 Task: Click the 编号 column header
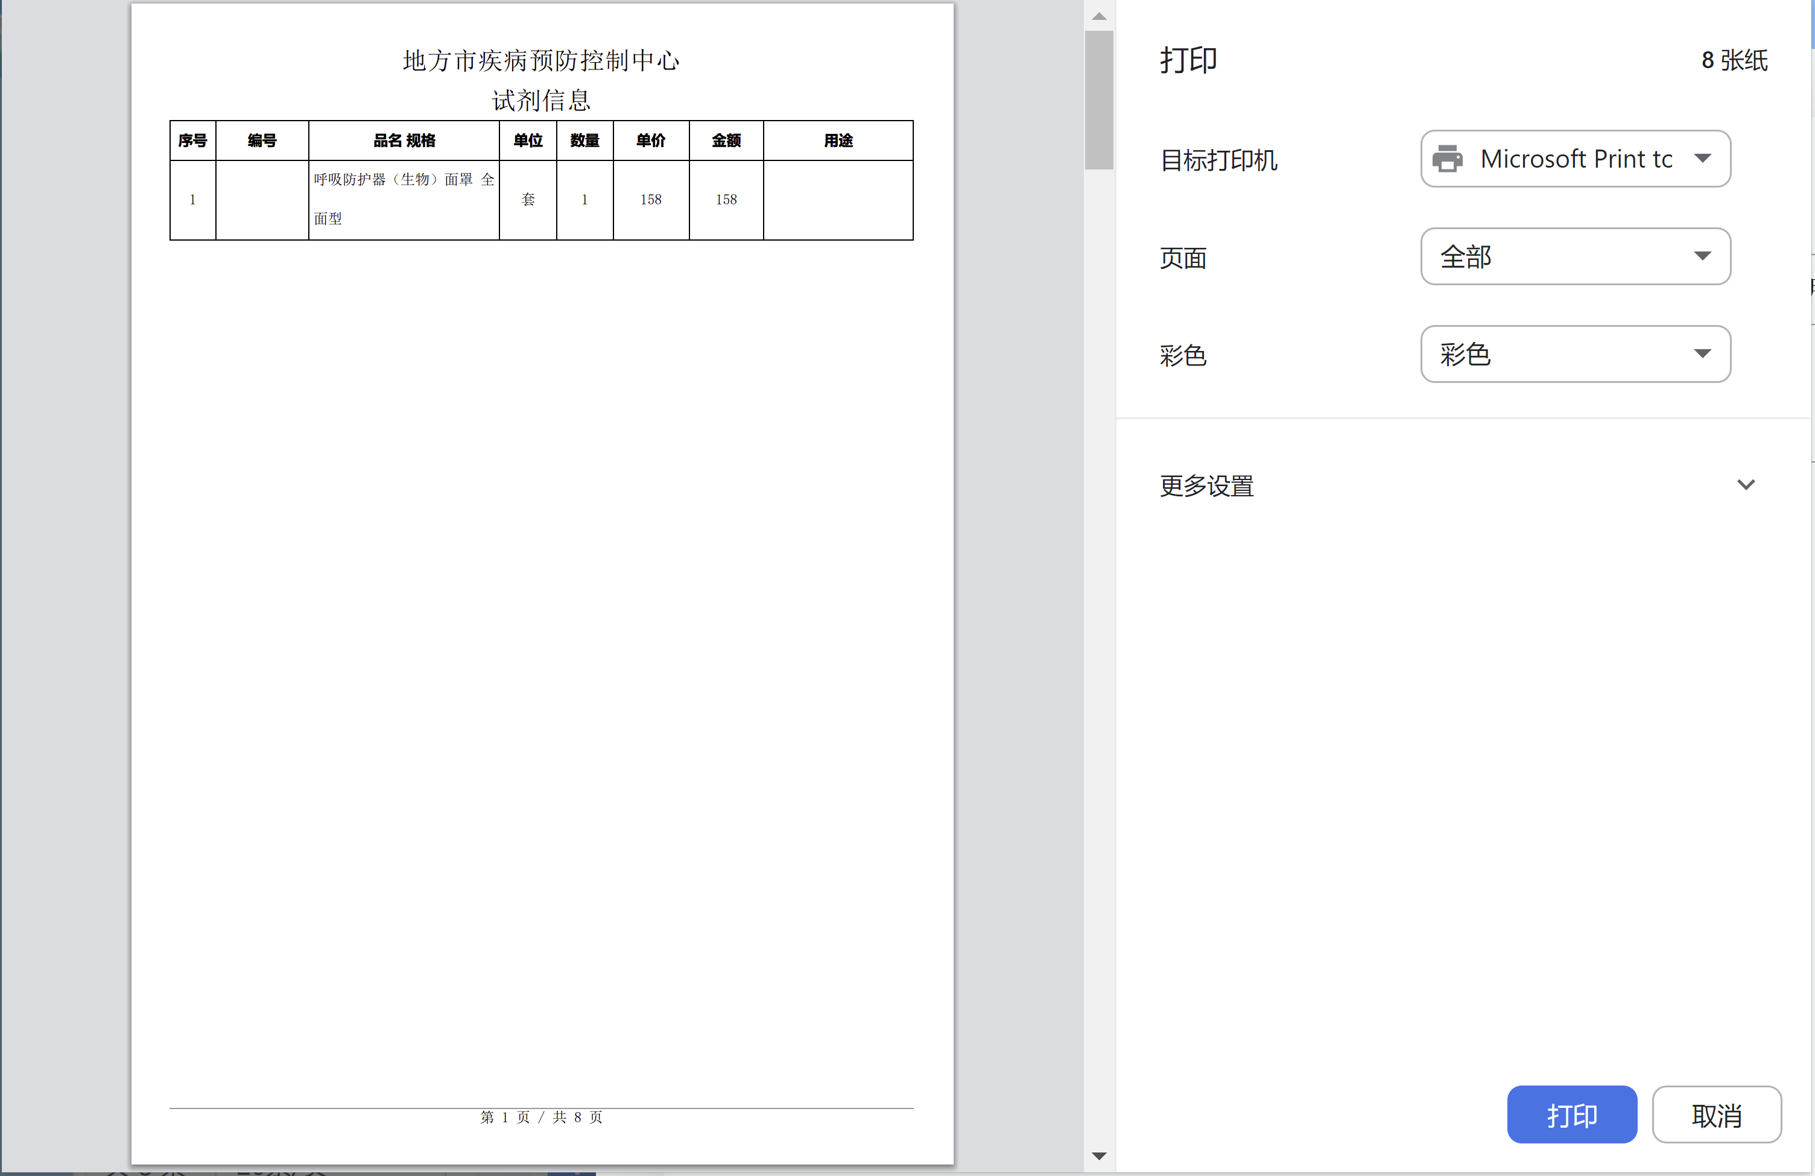(262, 141)
